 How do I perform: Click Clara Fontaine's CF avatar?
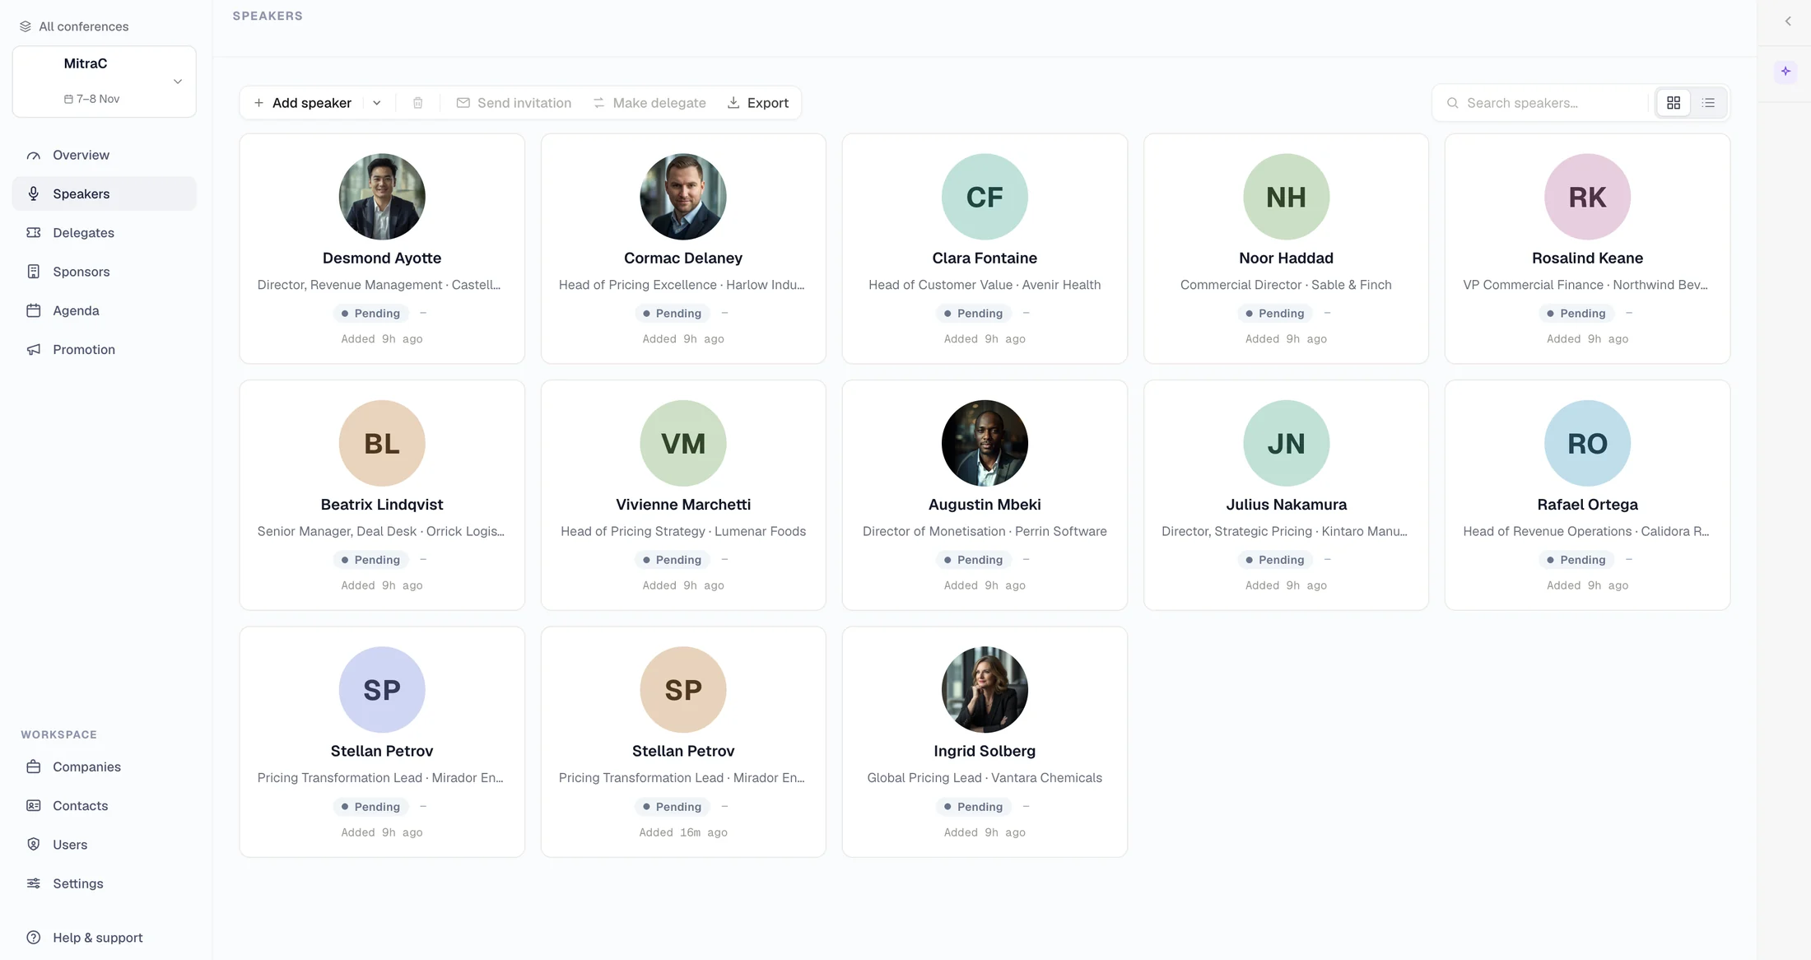click(985, 197)
